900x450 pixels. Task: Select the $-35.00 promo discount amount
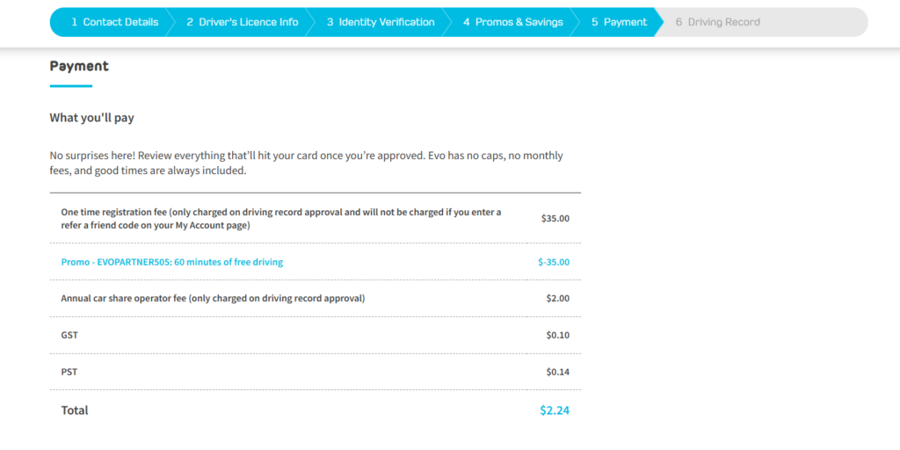click(554, 262)
